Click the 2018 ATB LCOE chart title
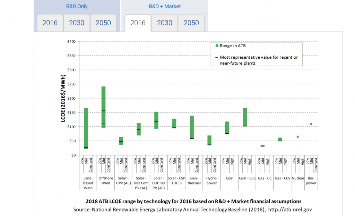 coord(193,201)
